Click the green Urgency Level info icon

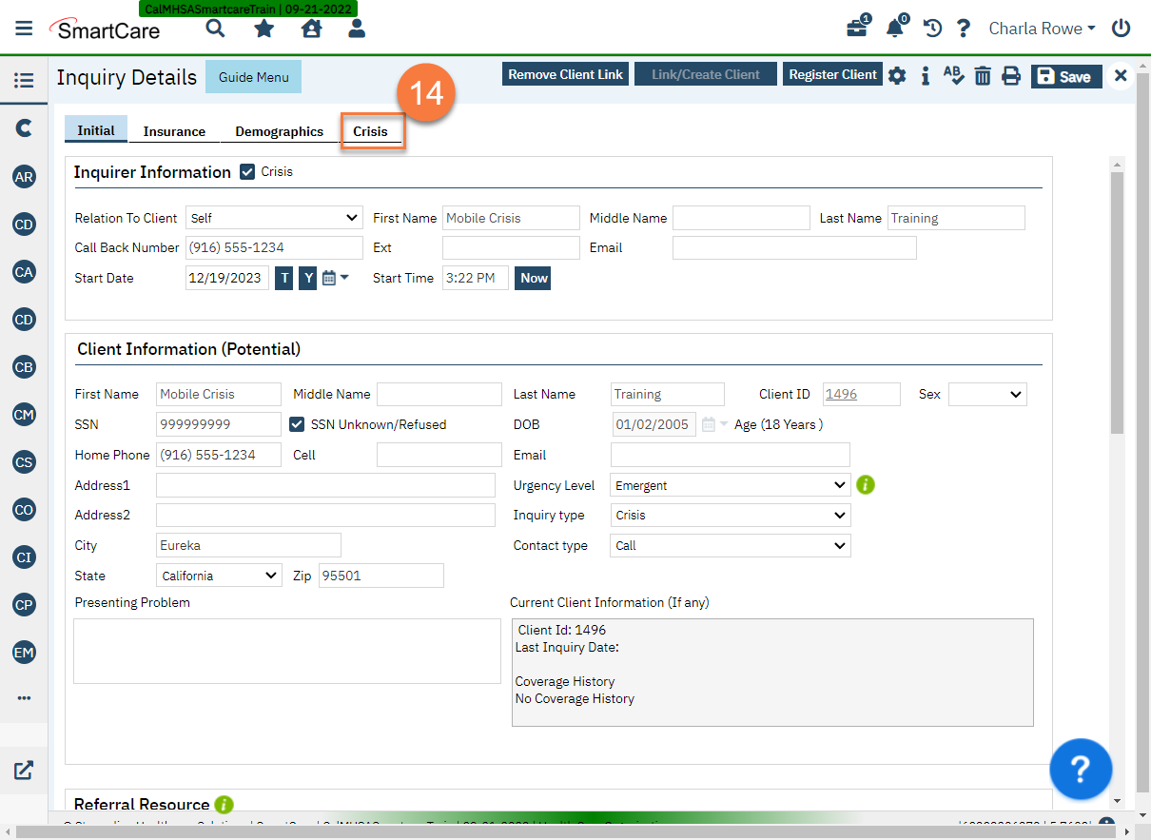865,485
